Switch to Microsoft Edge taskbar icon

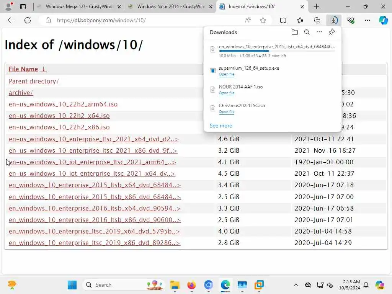click(x=225, y=285)
